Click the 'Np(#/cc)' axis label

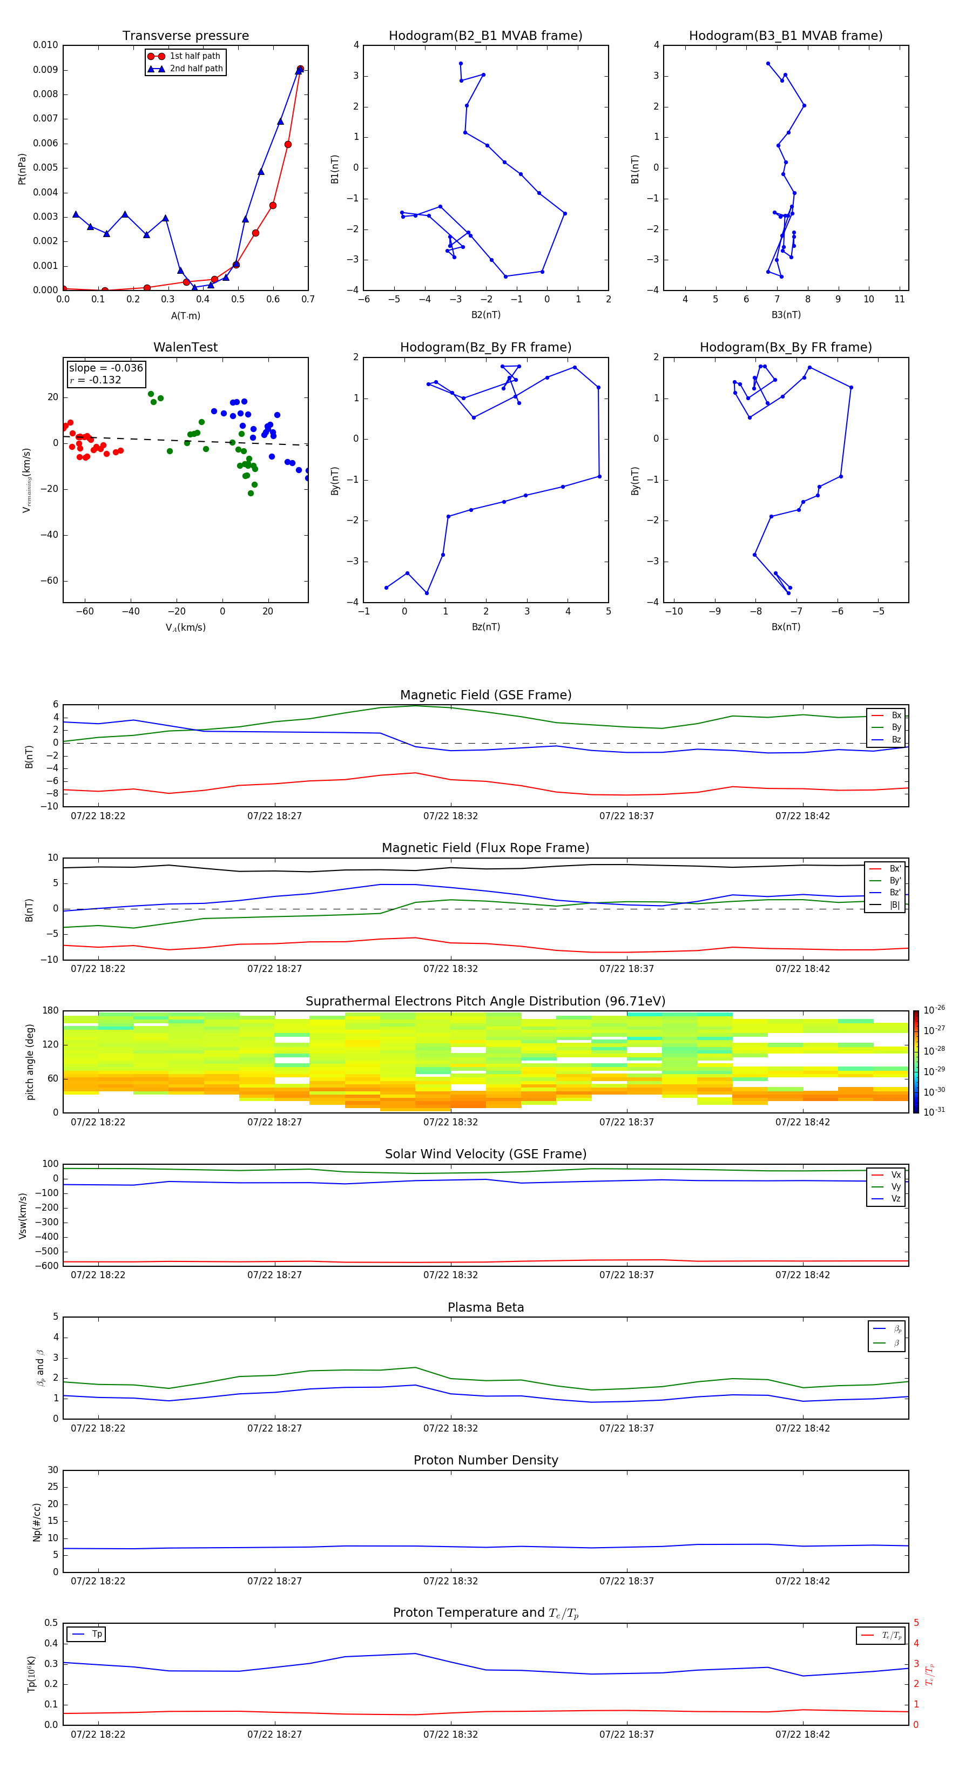37,1522
